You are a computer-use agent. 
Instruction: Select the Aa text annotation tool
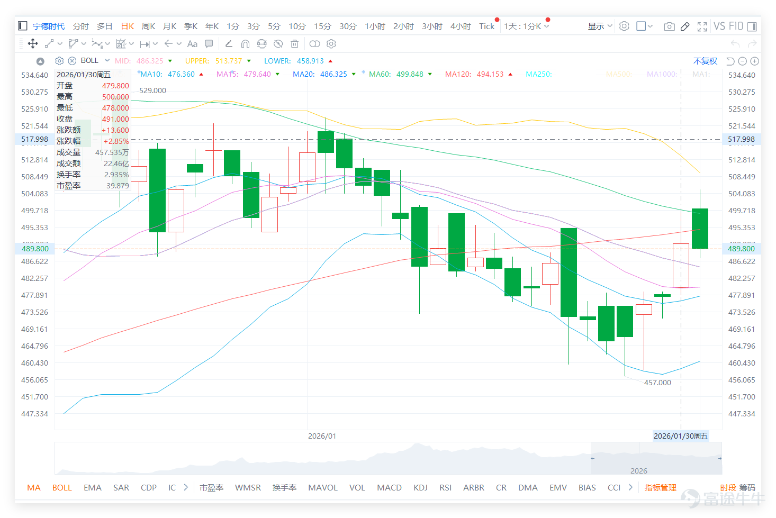click(192, 44)
